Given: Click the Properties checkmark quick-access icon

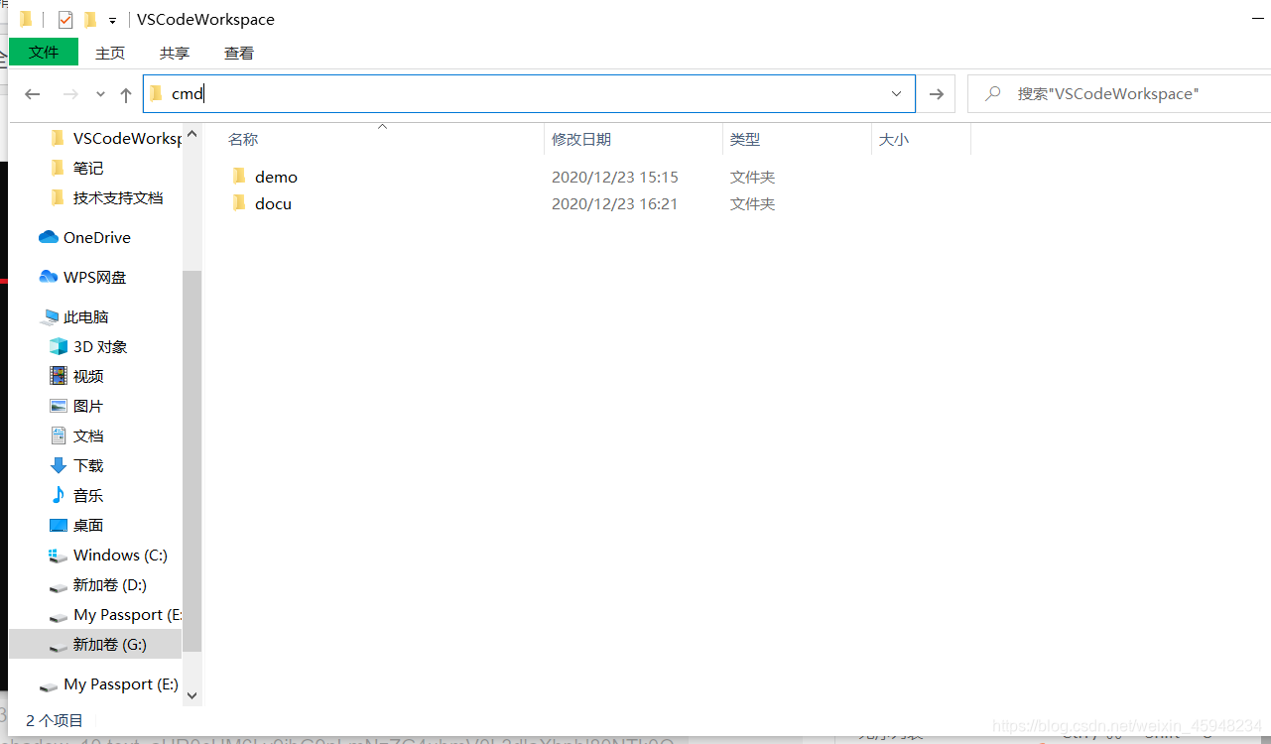Looking at the screenshot, I should (65, 20).
